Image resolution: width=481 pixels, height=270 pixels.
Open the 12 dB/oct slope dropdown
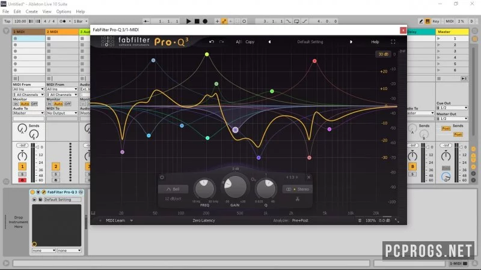173,199
